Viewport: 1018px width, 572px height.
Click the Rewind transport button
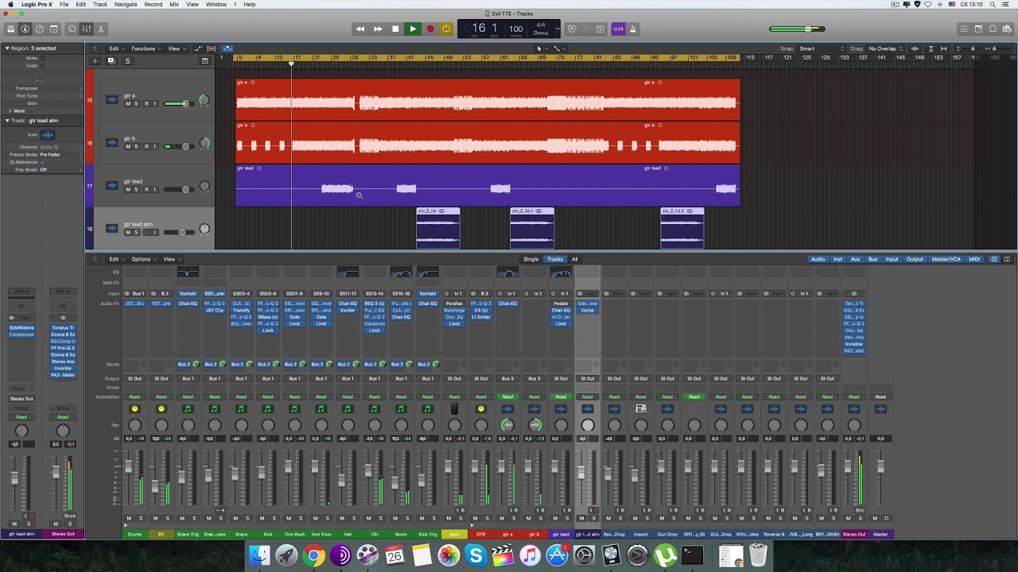[360, 29]
